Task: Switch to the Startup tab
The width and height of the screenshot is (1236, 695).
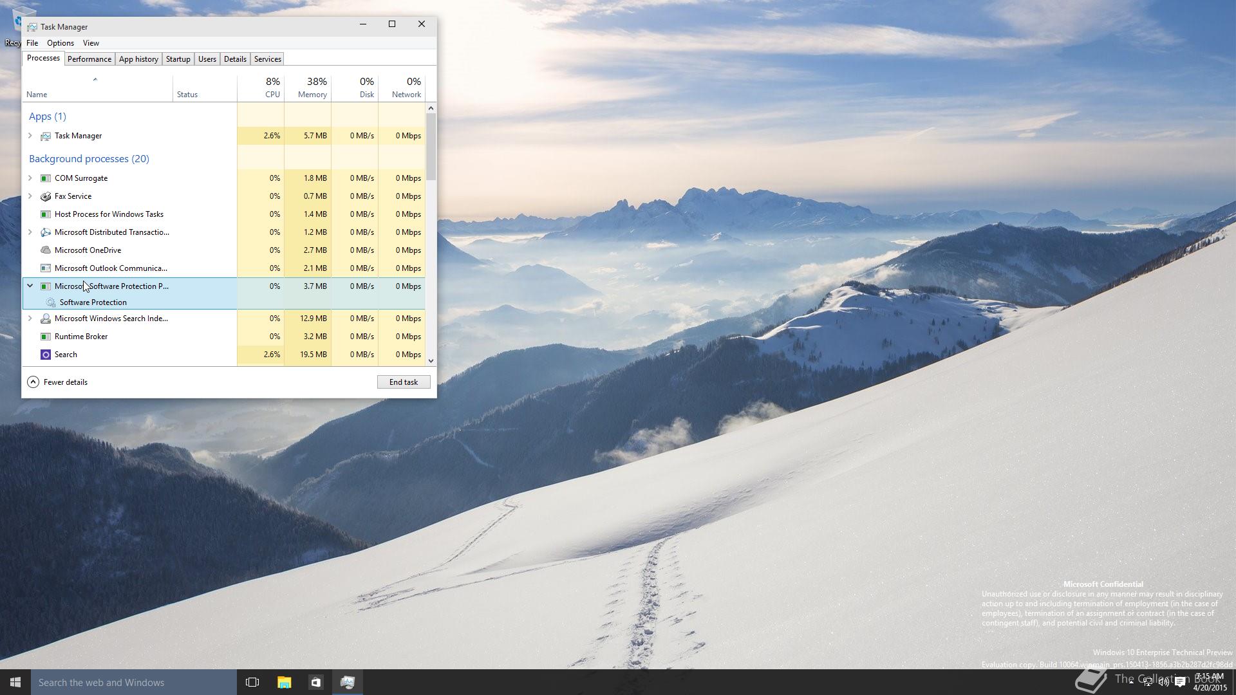Action: [x=178, y=59]
